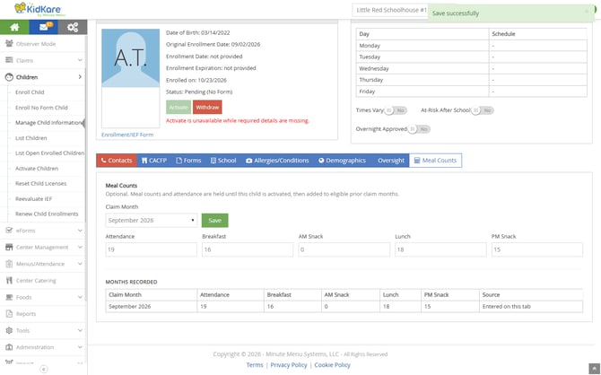Open the Terms link
This screenshot has height=375, width=601.
255,364
